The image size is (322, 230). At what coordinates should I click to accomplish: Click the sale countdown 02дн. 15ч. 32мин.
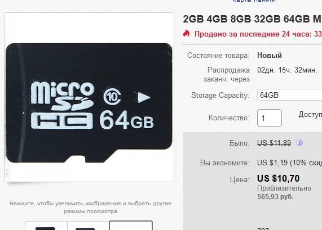[287, 70]
